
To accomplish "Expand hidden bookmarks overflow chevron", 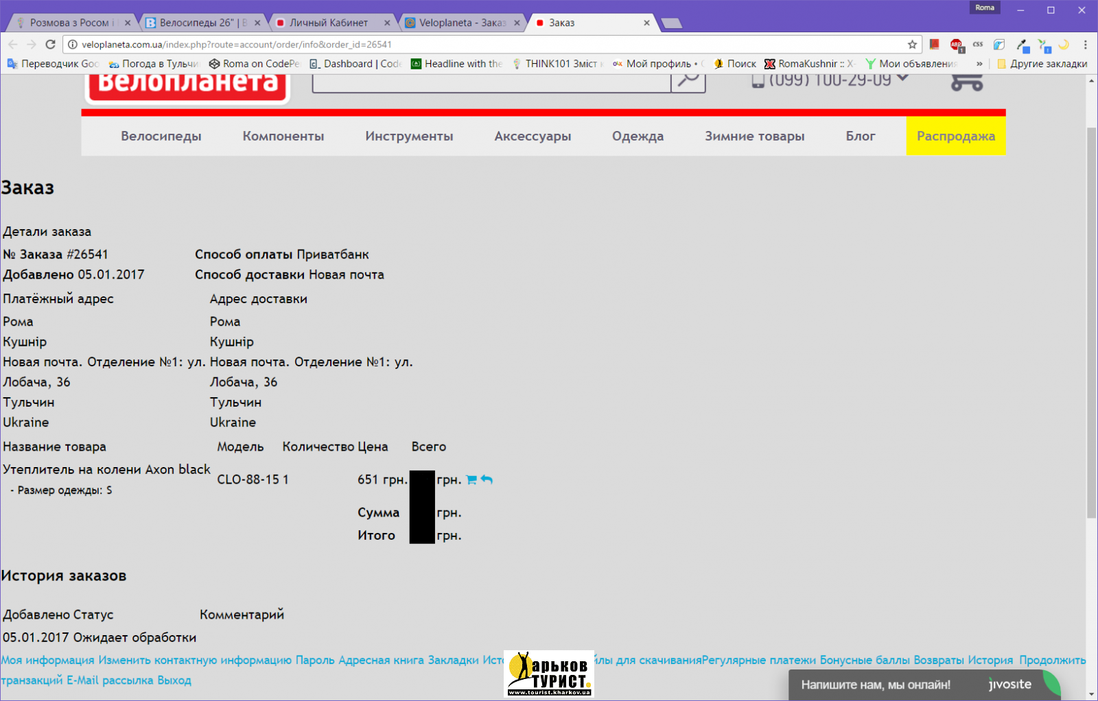I will coord(979,64).
